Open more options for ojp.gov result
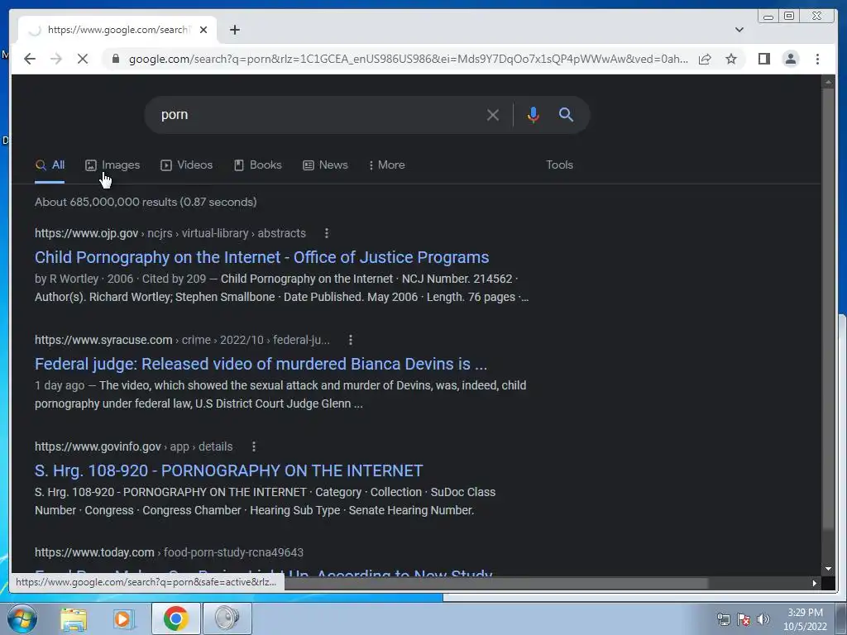This screenshot has height=635, width=847. (x=326, y=233)
